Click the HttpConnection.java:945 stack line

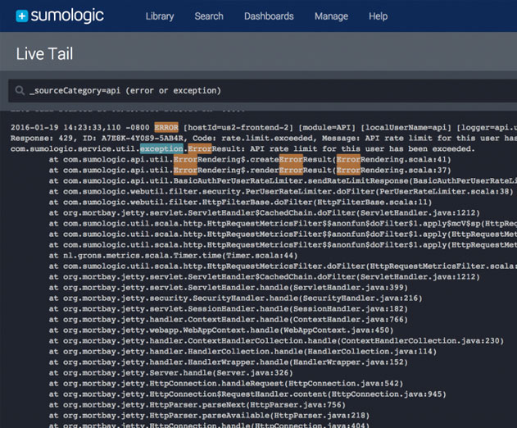[x=247, y=394]
